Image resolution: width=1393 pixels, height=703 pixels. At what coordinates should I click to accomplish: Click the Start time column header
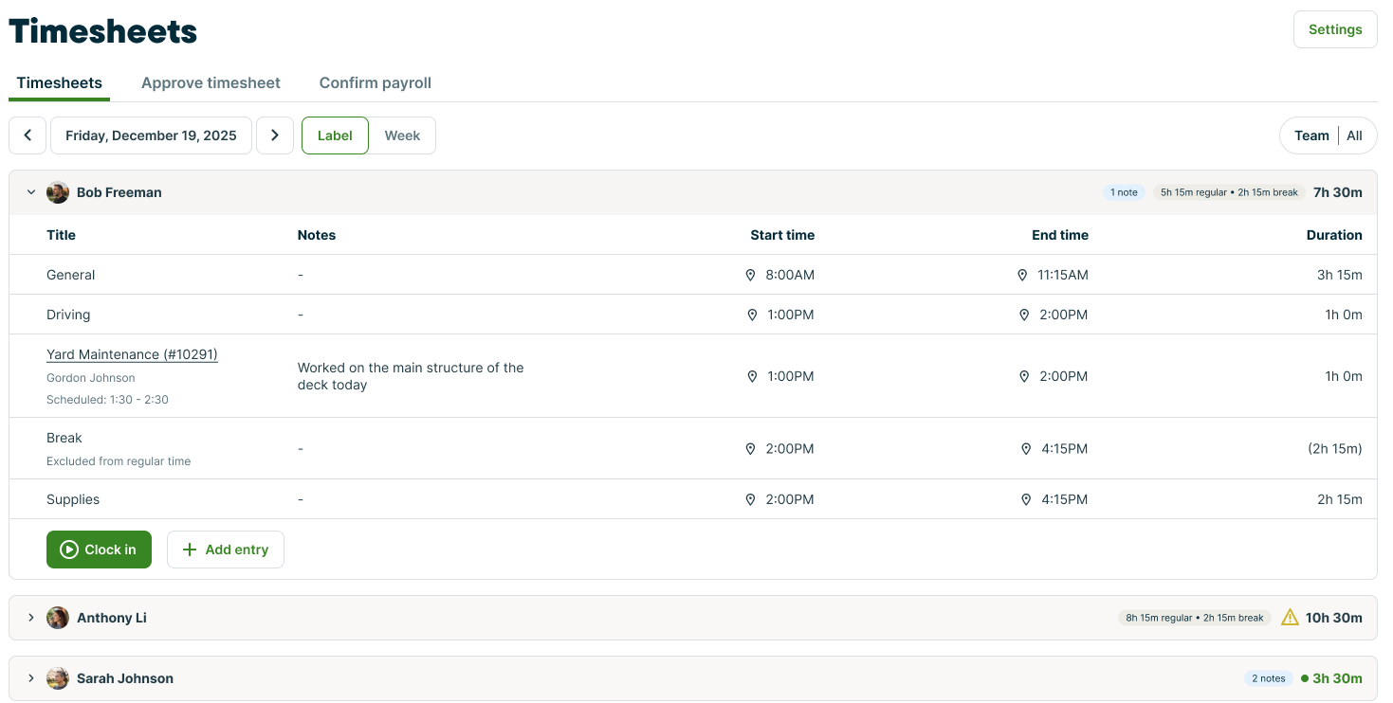[x=782, y=236]
